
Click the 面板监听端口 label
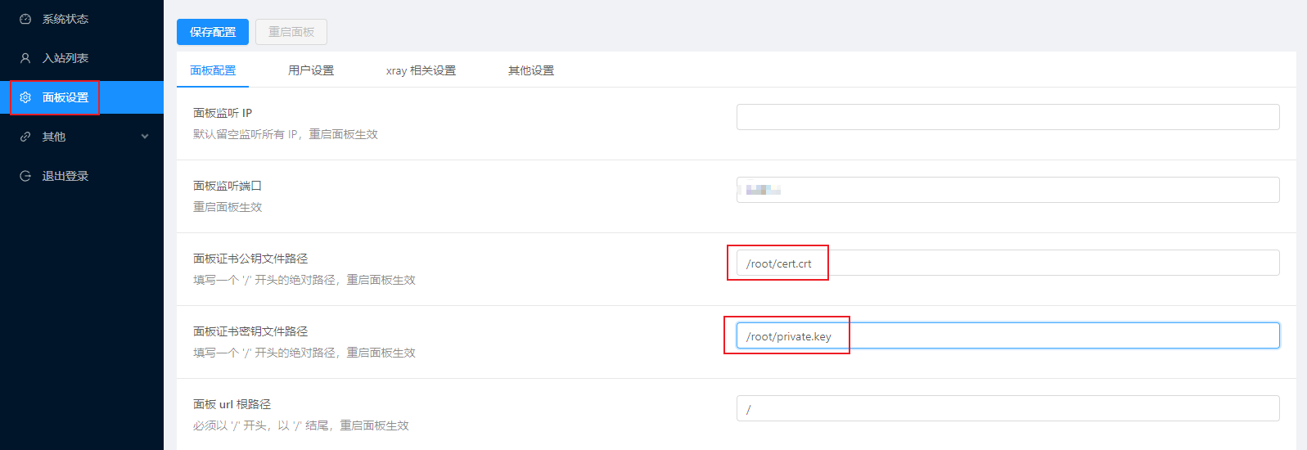[228, 186]
